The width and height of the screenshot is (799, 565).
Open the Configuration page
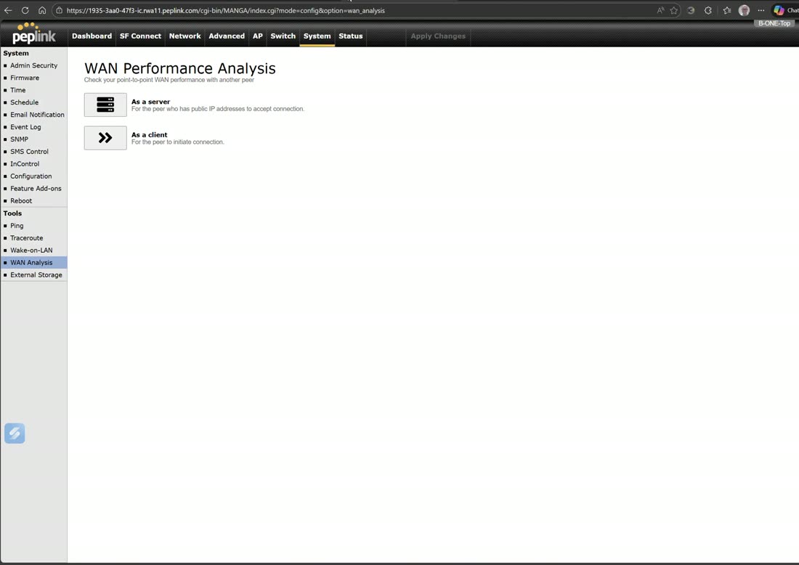tap(33, 176)
